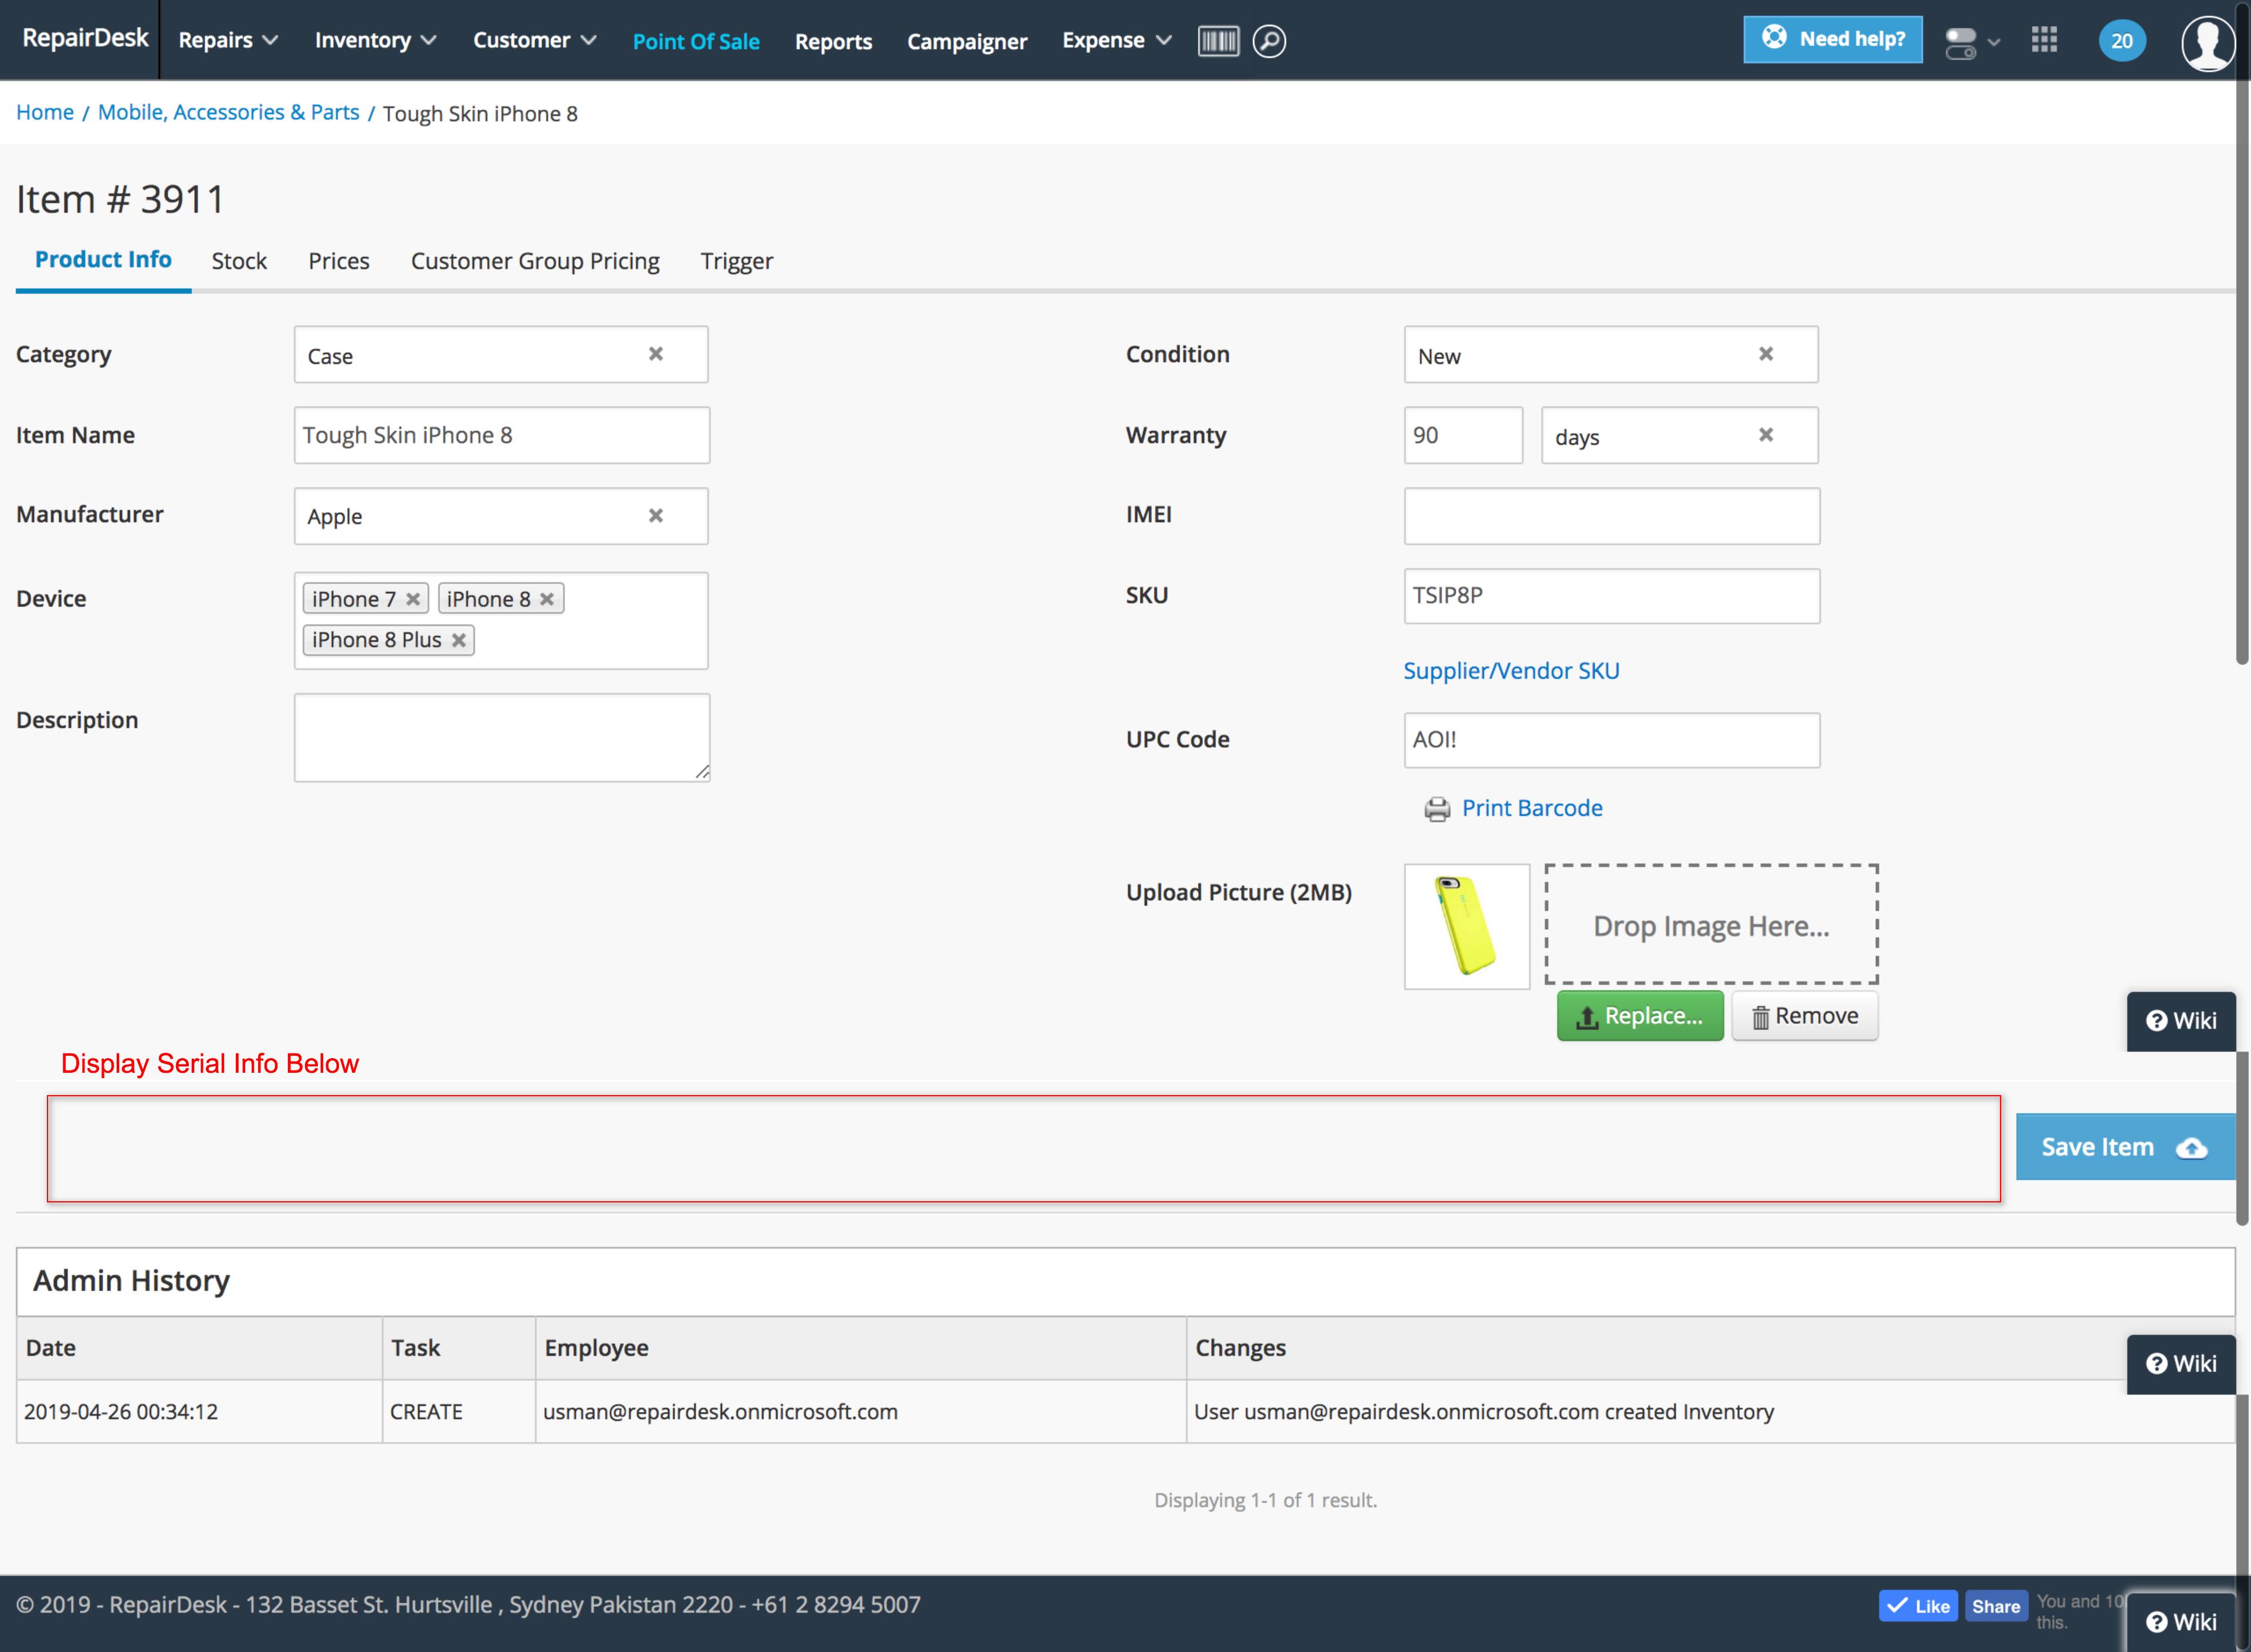Click the printer icon beside Print Barcode
This screenshot has height=1652, width=2251.
(x=1436, y=809)
